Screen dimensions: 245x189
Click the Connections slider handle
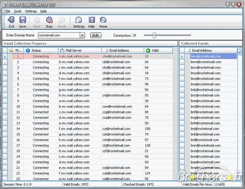(x=154, y=35)
